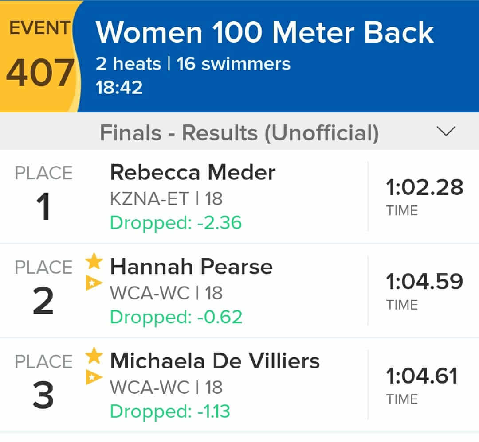Open Hannah Pearse's swimmer name
479x442 pixels.
point(191,267)
